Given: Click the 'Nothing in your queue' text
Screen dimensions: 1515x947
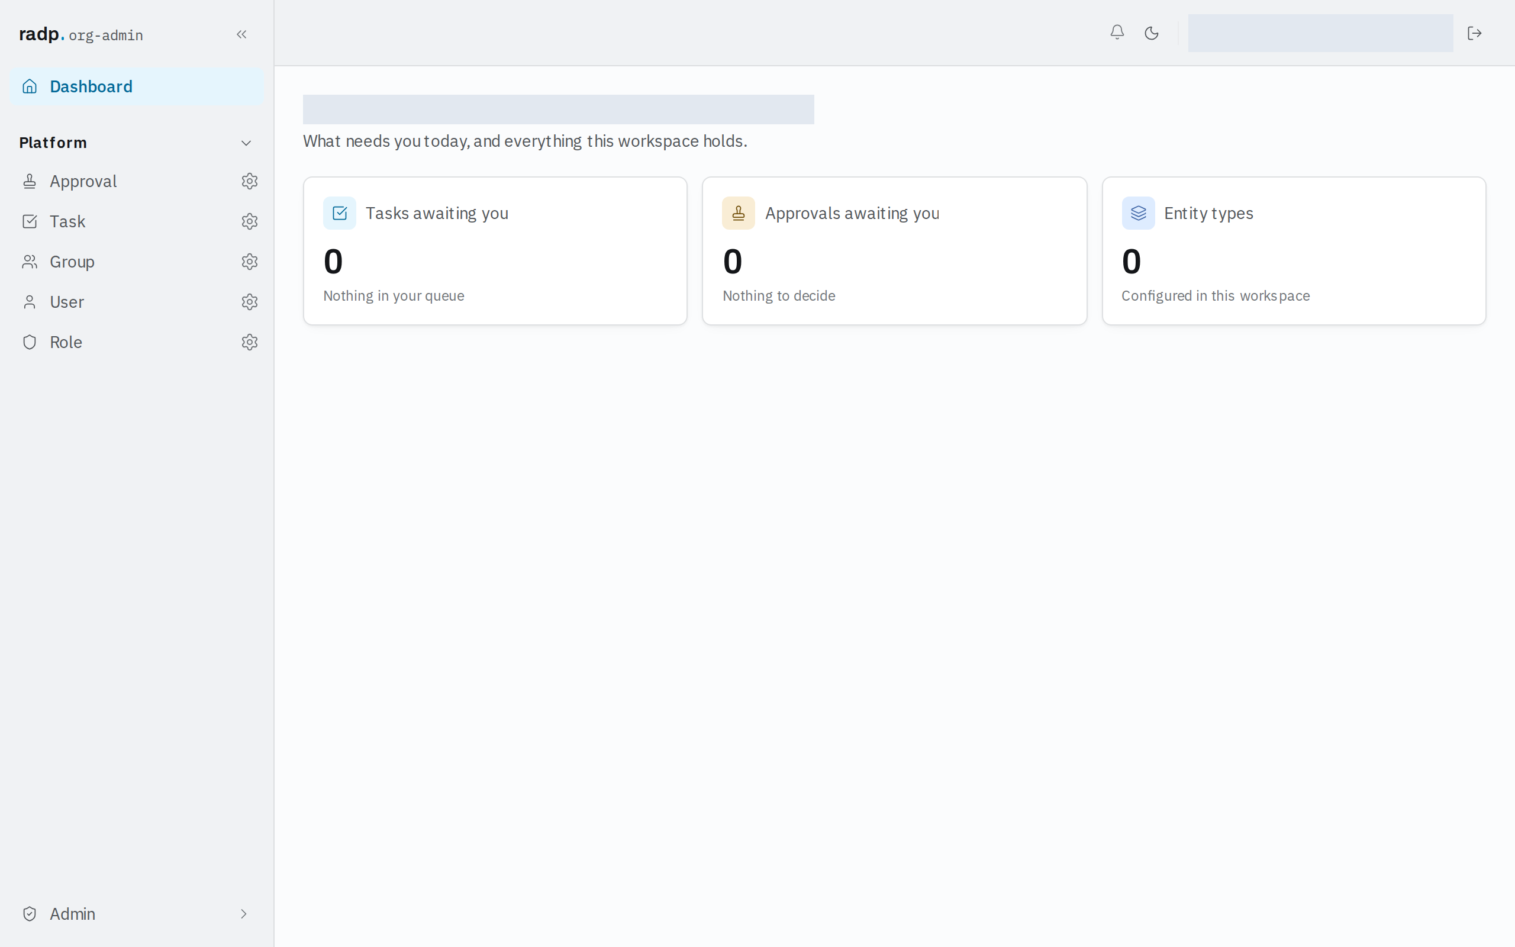Looking at the screenshot, I should 394,295.
